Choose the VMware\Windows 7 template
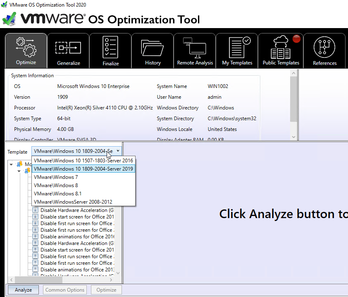The height and width of the screenshot is (297, 348). [83, 177]
